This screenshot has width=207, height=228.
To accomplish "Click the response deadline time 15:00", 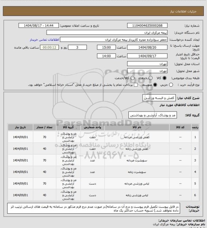I will pyautogui.click(x=106, y=47).
